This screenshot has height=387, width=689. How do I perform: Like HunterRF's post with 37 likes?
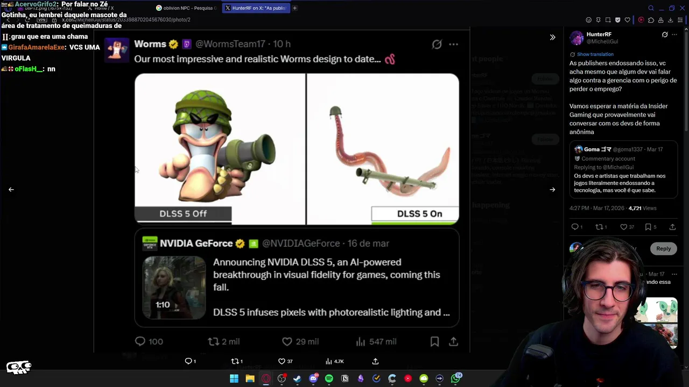coord(623,227)
